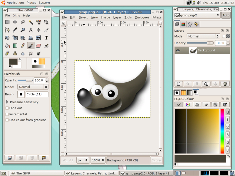Open the colour wheel picker mode
The height and width of the screenshot is (176, 235).
coord(188,104)
